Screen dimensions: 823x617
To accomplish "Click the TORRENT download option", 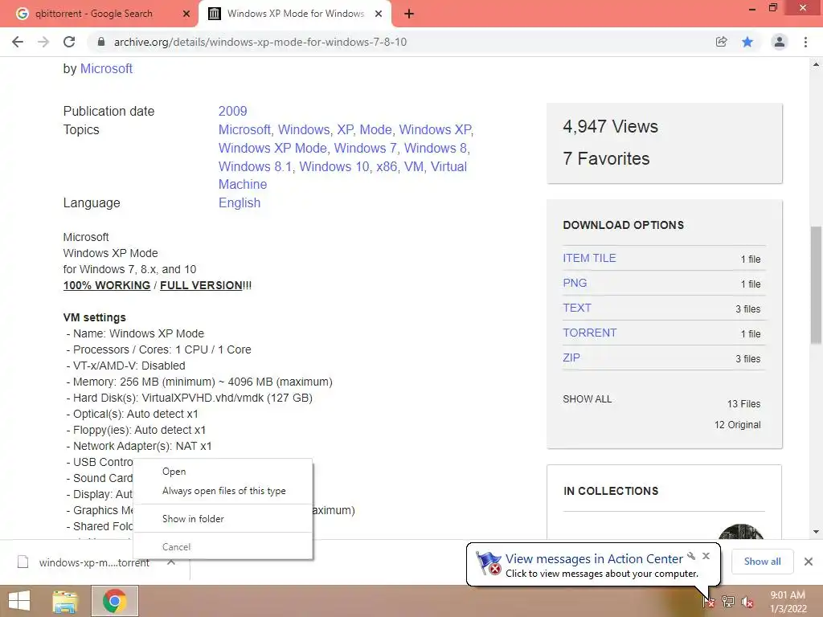I will coord(589,333).
